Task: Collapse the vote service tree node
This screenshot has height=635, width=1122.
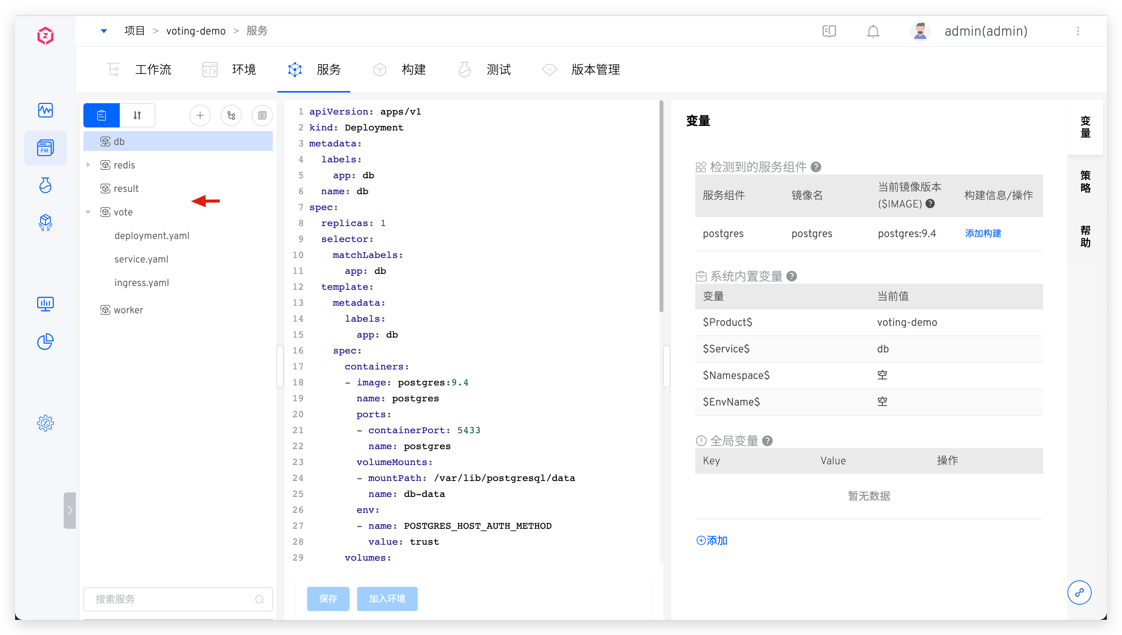Action: (x=88, y=212)
